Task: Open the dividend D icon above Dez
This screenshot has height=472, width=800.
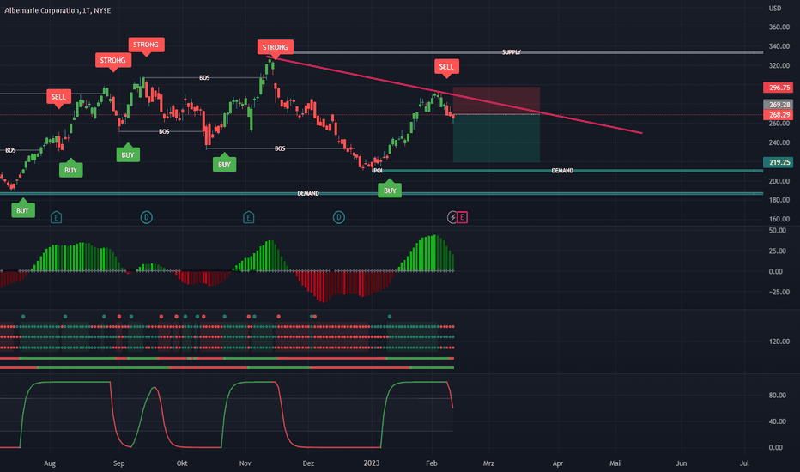Action: (x=339, y=218)
